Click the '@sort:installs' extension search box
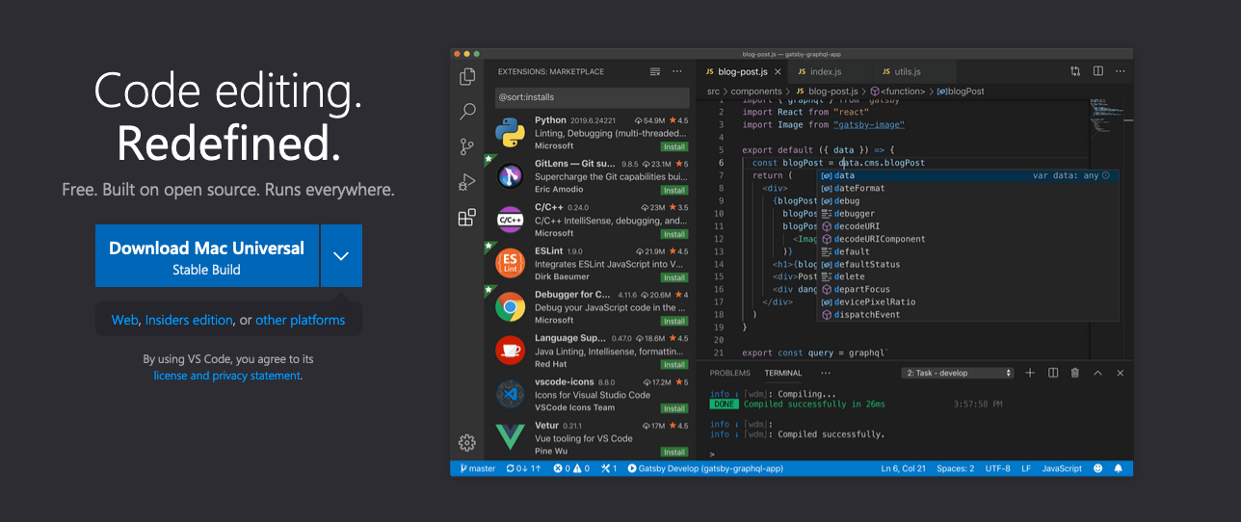Screen dimensions: 1241x522 [592, 97]
